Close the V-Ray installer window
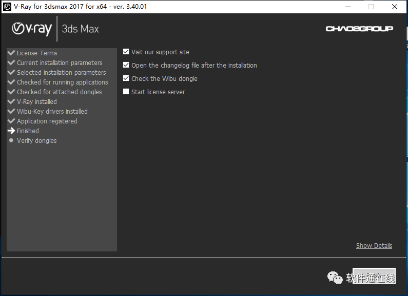This screenshot has height=296, width=408. click(395, 7)
